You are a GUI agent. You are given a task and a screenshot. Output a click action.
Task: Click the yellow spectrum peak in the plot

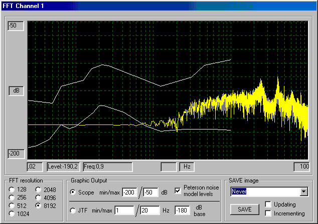point(277,81)
